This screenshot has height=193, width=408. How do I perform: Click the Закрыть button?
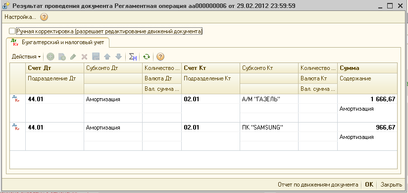(391, 185)
